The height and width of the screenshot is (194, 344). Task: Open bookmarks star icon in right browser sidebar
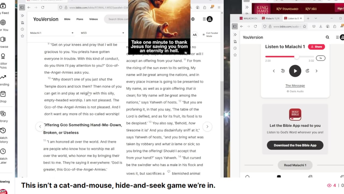tap(235, 55)
